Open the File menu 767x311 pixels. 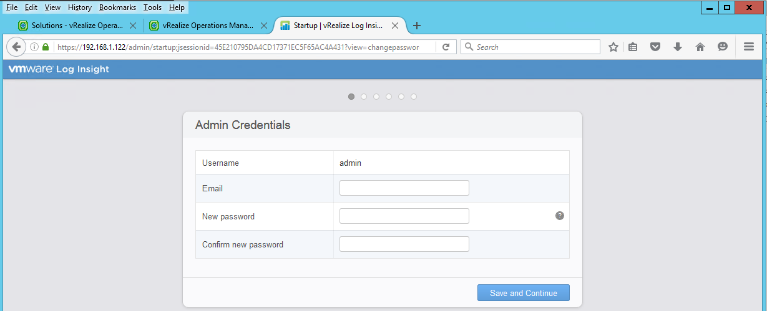(x=12, y=7)
